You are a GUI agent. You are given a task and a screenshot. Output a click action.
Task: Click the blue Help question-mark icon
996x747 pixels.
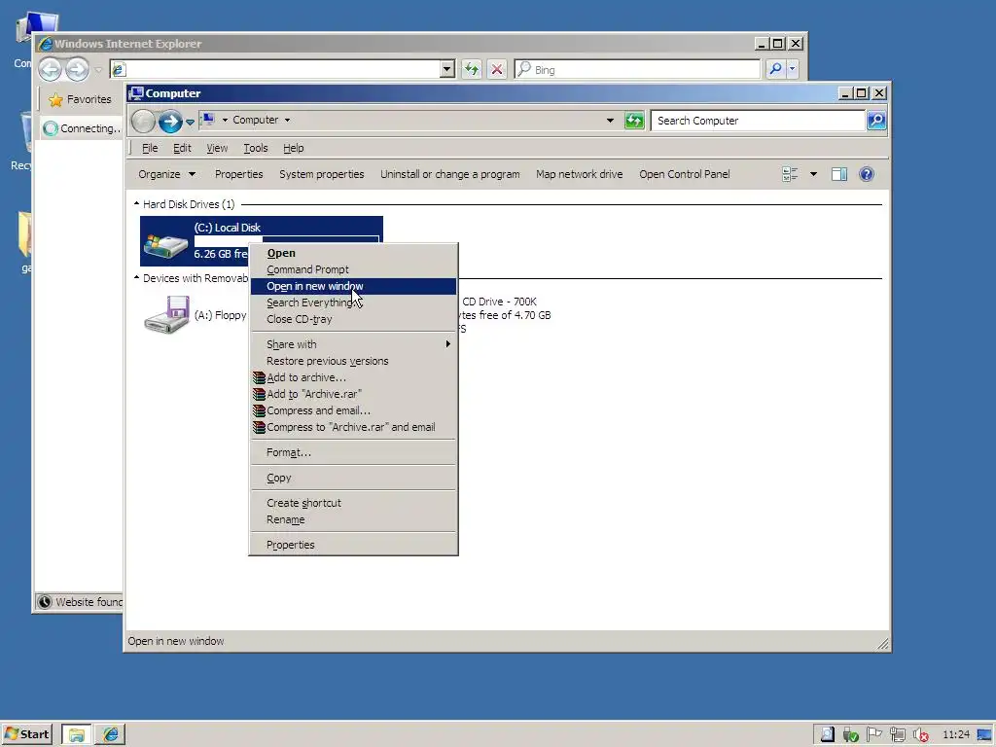[867, 174]
